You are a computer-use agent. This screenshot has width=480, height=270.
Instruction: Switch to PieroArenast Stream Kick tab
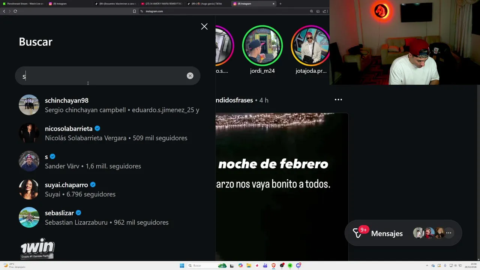(23, 4)
